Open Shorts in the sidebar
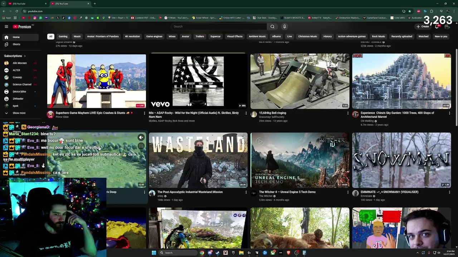 click(20, 44)
